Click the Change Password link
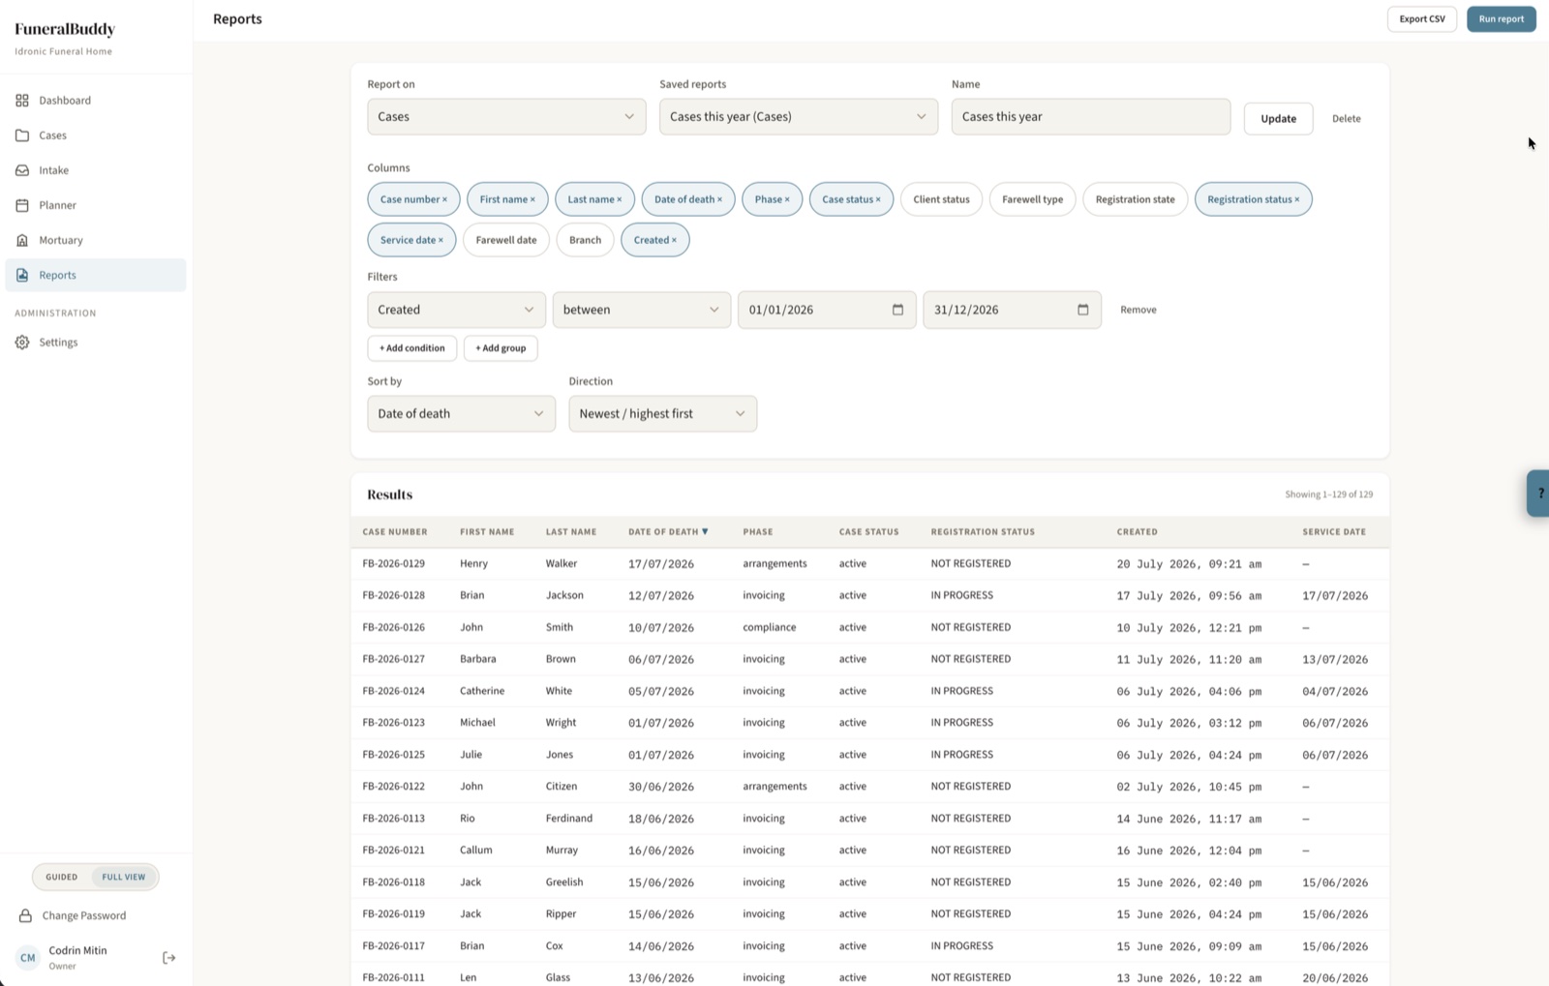1549x986 pixels. pyautogui.click(x=84, y=915)
